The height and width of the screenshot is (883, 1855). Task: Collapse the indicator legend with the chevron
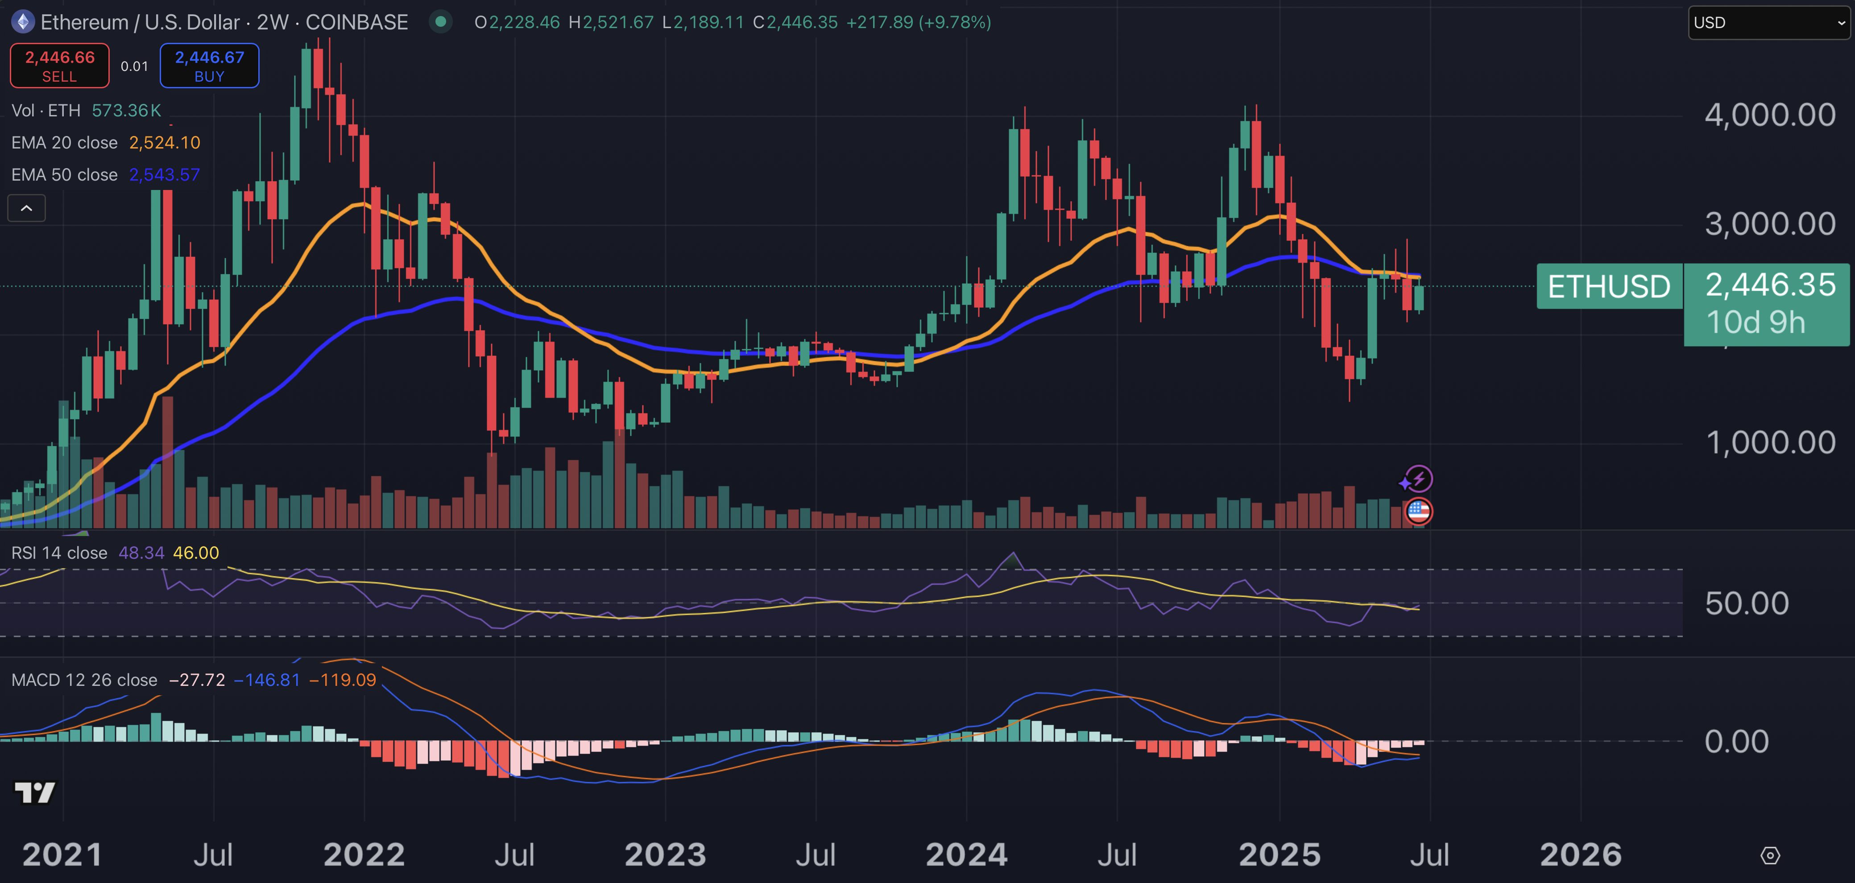click(x=27, y=208)
